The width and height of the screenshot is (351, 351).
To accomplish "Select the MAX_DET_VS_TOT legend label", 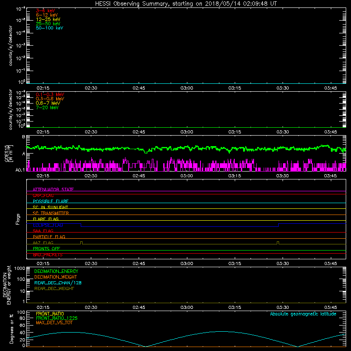I will [54, 322].
